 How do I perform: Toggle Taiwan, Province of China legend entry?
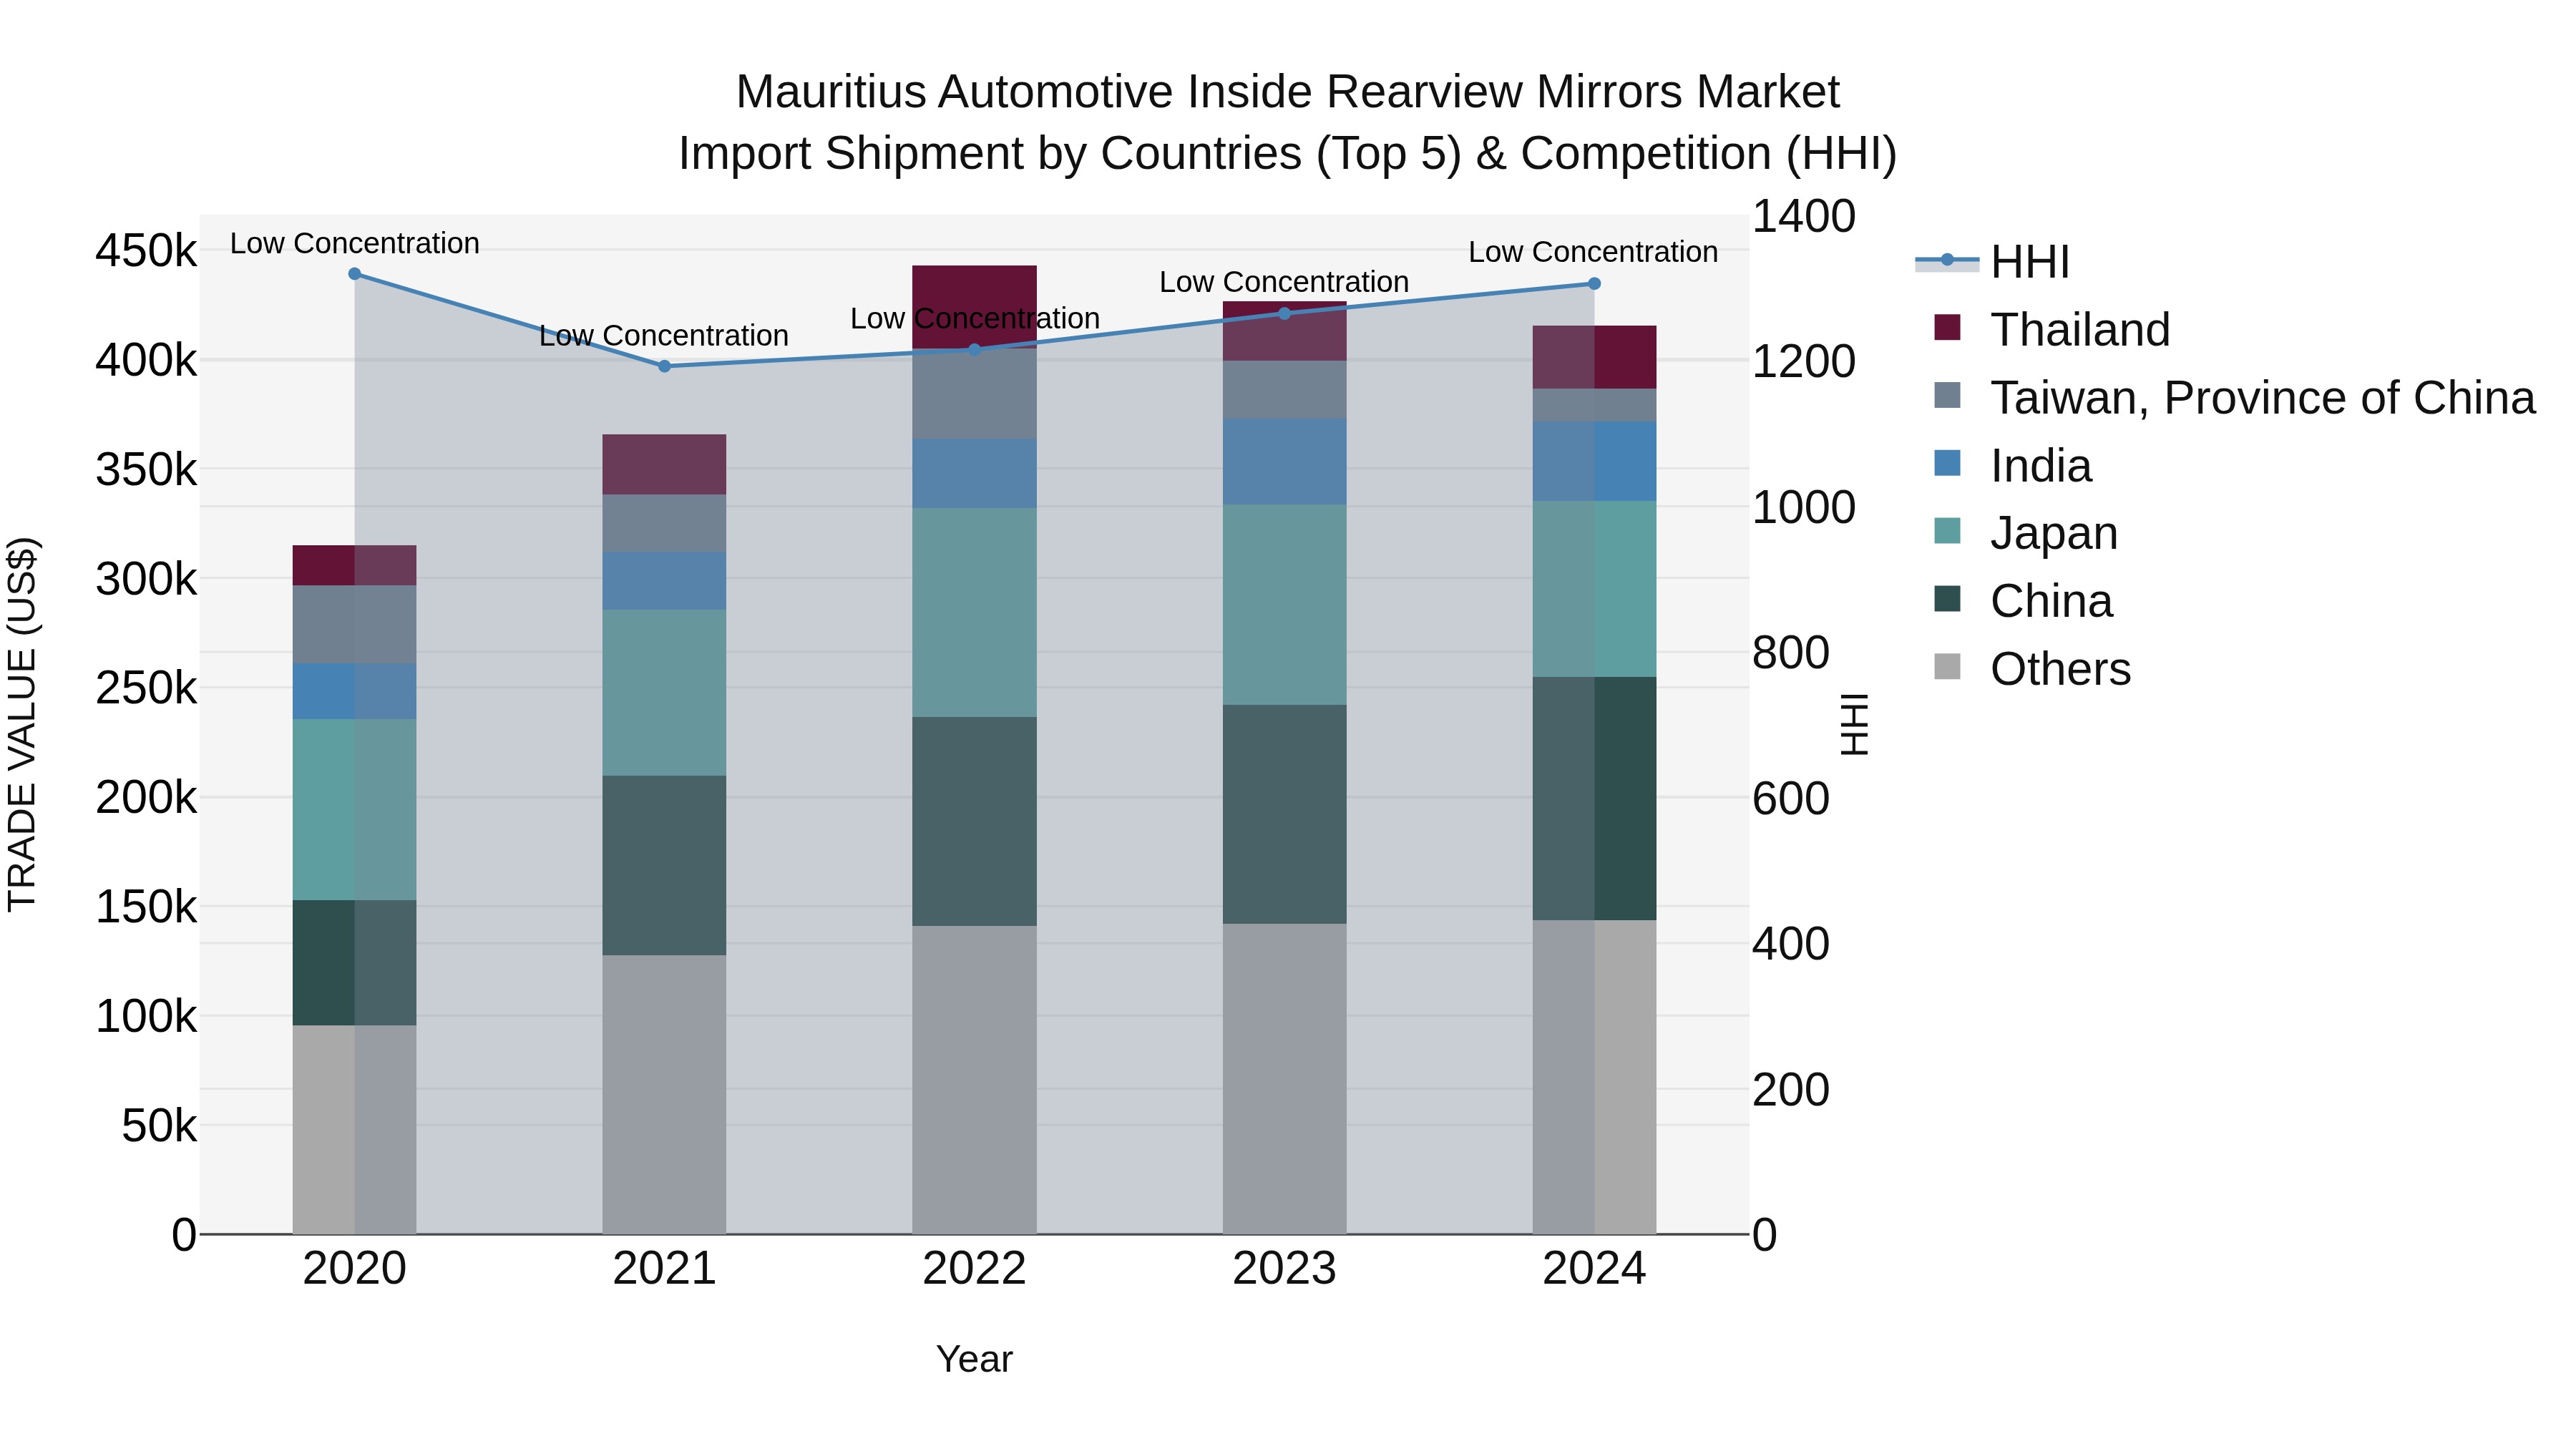pos(2235,397)
